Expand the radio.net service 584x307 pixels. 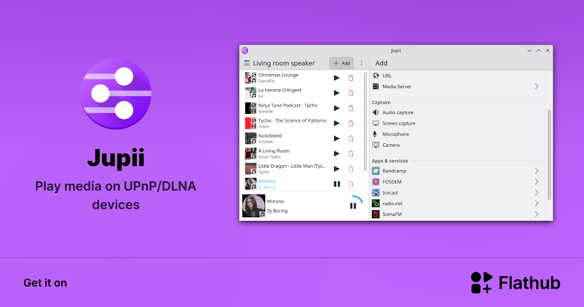(x=536, y=203)
